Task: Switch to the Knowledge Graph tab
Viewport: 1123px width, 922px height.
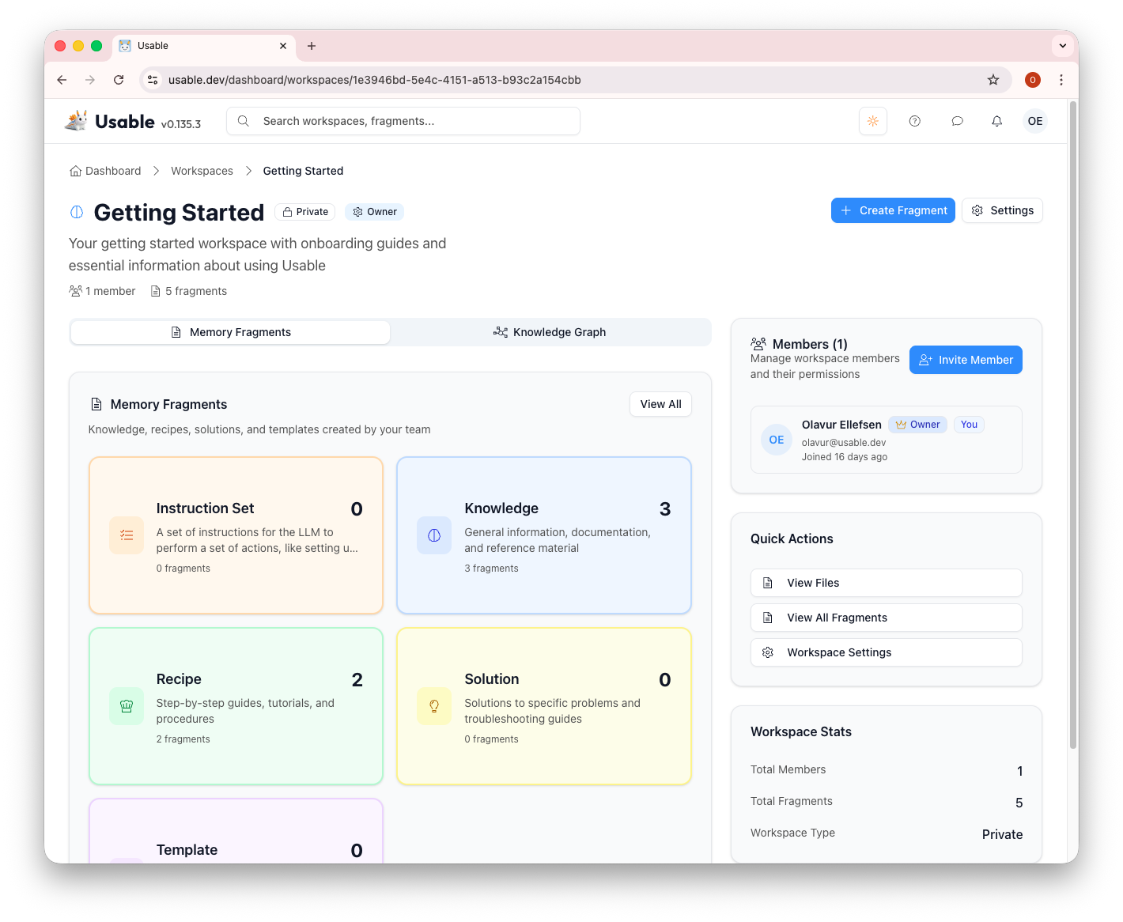Action: [x=550, y=332]
